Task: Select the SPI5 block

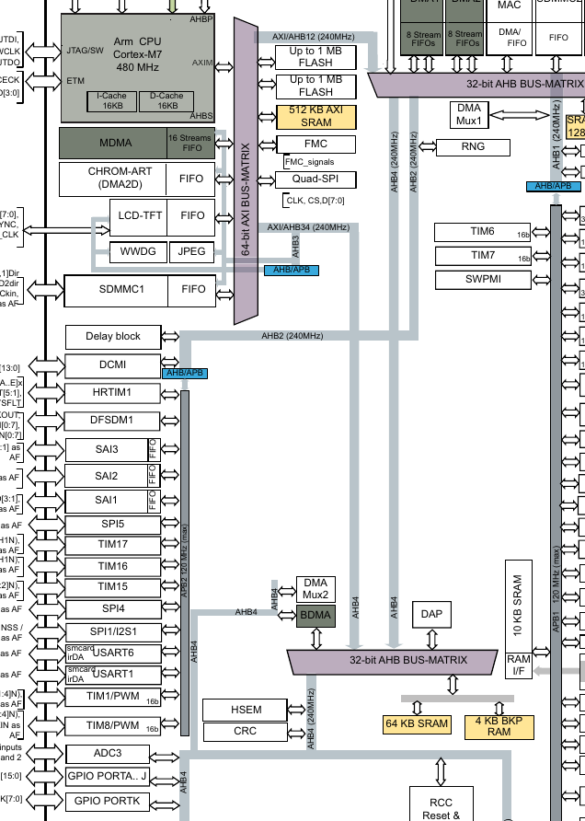Action: click(113, 525)
